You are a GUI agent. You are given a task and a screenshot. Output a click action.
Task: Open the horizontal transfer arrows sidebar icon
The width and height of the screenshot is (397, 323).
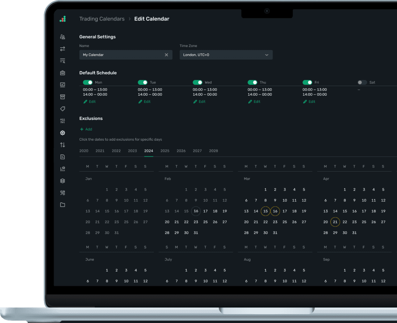(62, 49)
